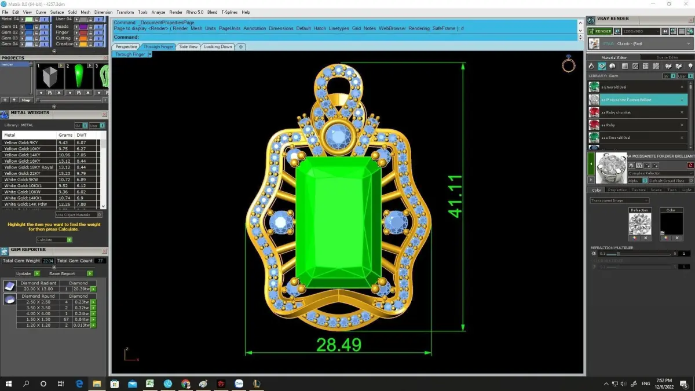Switch to the Side View viewport tab
Image resolution: width=695 pixels, height=391 pixels.
coord(188,47)
